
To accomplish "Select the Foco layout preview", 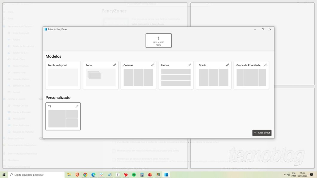I will 101,77.
